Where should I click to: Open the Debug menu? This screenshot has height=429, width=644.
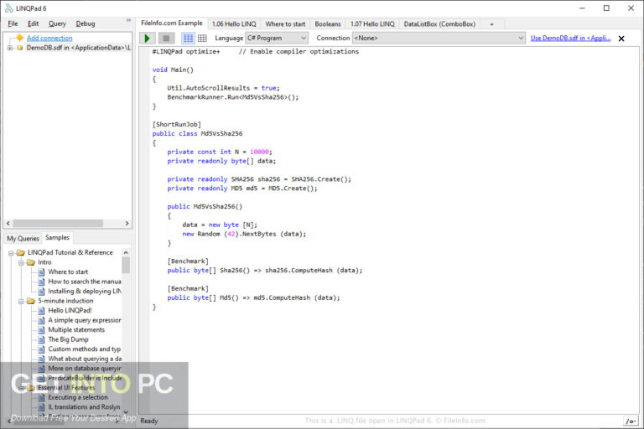coord(86,23)
